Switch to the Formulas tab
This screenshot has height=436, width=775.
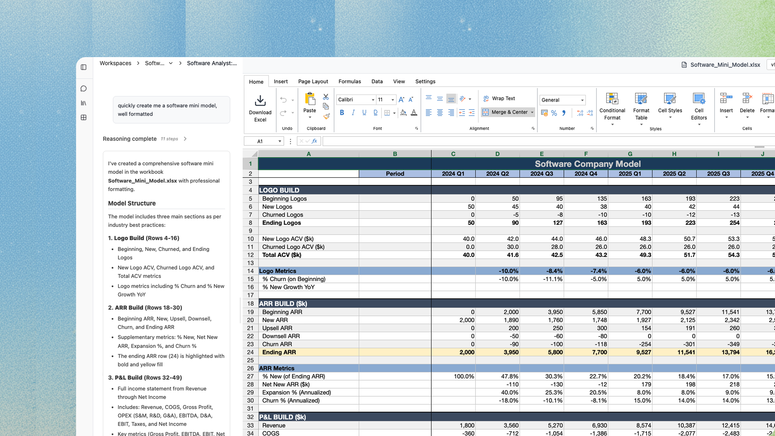point(349,81)
